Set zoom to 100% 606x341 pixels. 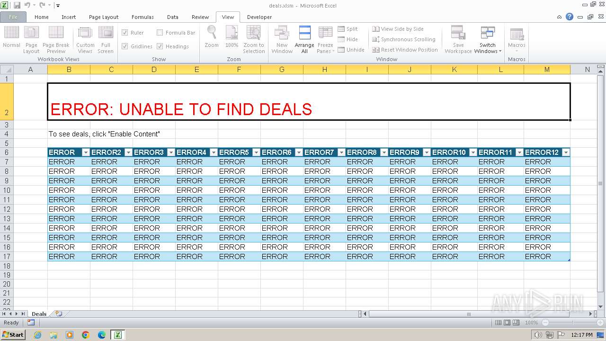pyautogui.click(x=232, y=37)
